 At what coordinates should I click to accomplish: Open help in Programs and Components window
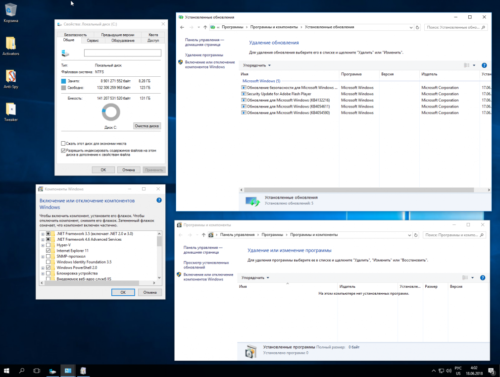pyautogui.click(x=483, y=278)
